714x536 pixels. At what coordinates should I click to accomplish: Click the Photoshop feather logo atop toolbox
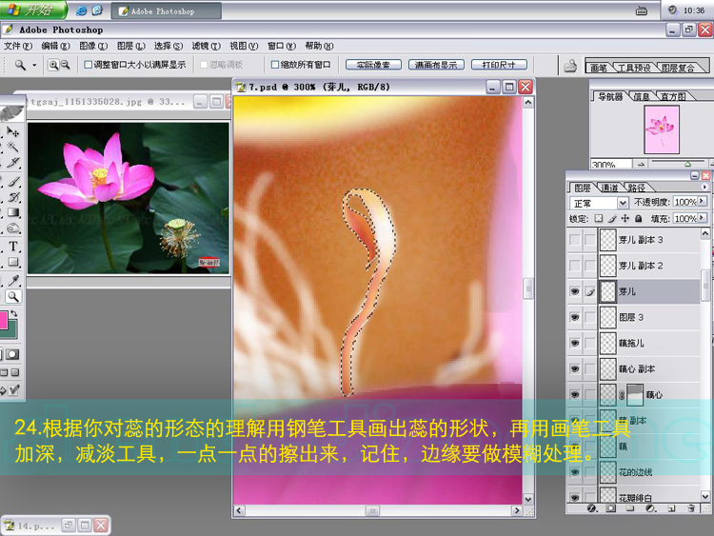point(11,112)
